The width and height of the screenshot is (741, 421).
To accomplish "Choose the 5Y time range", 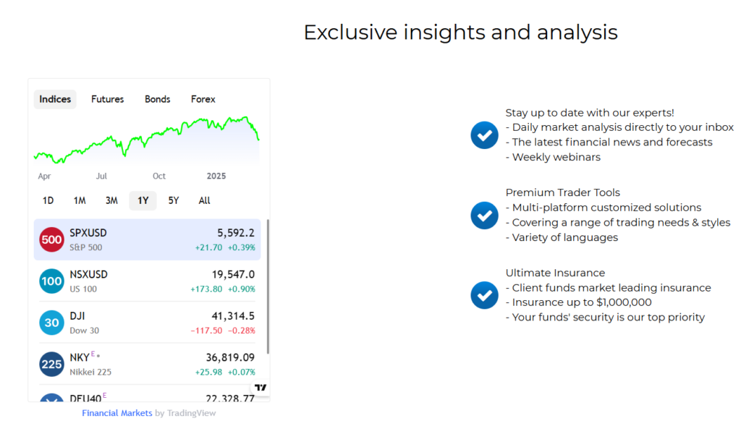I will [174, 200].
